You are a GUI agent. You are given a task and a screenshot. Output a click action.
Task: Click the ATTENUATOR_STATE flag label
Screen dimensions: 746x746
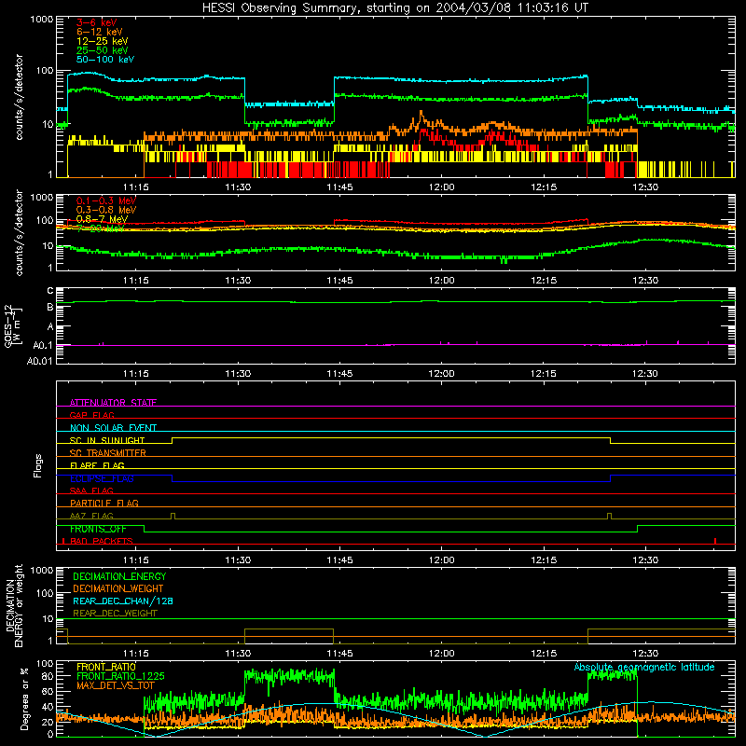click(113, 403)
